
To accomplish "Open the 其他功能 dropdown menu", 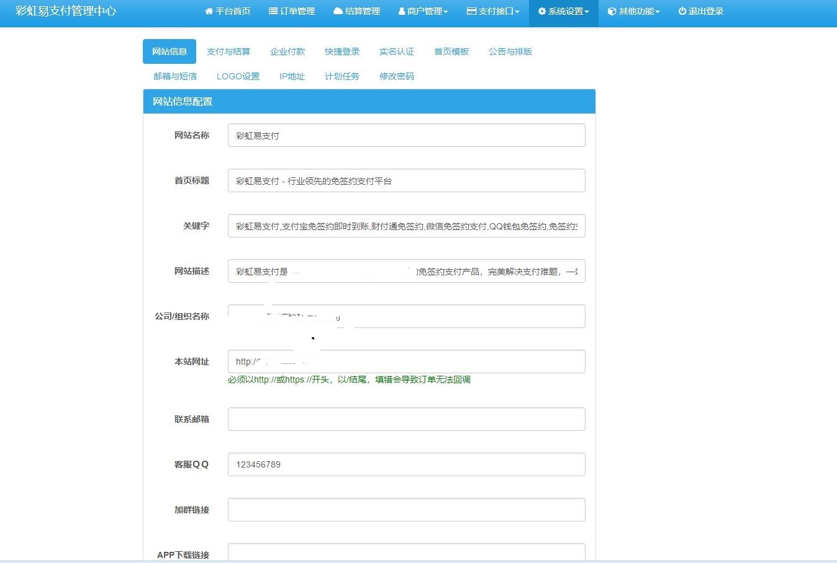I will point(634,11).
